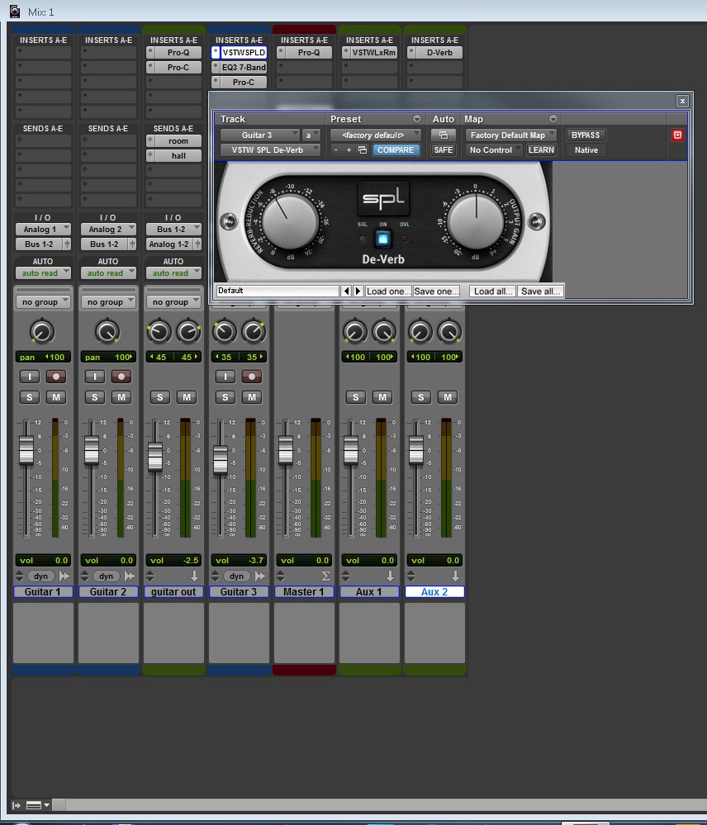
Task: Open the factory default preset dropdown
Action: [x=376, y=135]
